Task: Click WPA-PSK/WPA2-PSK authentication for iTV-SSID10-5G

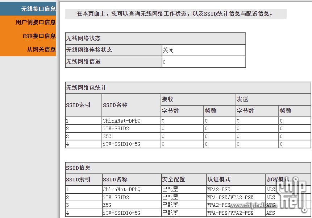Action: (230, 213)
